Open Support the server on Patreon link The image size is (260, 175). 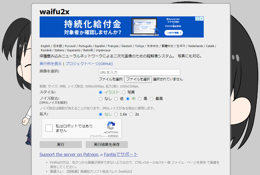(x=69, y=154)
